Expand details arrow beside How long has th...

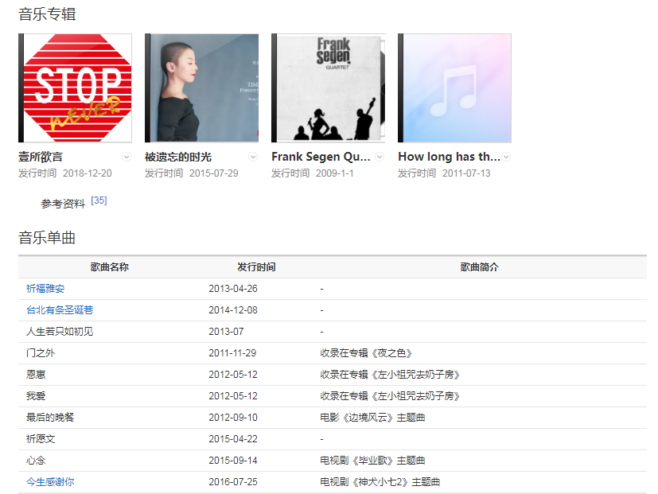pos(506,157)
